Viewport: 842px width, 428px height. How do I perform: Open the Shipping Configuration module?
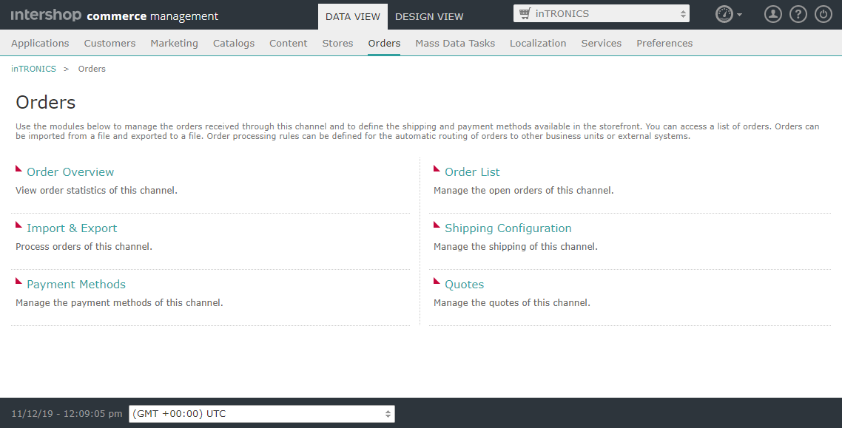click(508, 228)
